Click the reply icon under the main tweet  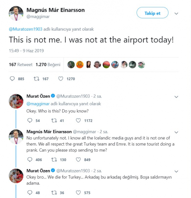[x=12, y=79]
